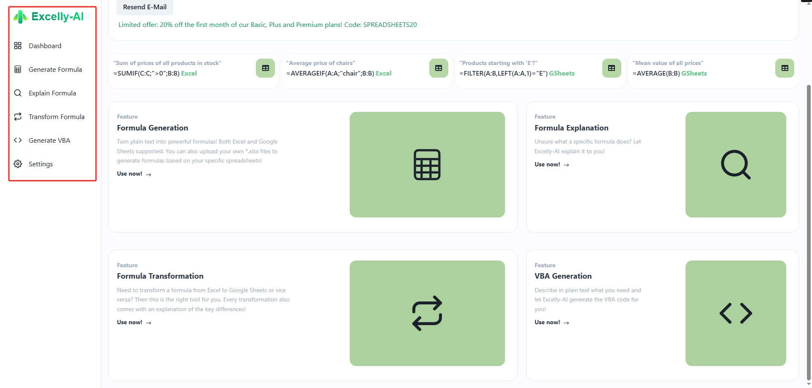Click the Transform Formula arrows icon in sidebar
This screenshot has height=388, width=812.
pyautogui.click(x=18, y=117)
